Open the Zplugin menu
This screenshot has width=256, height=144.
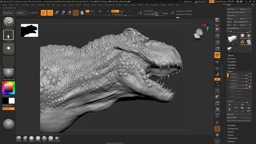[x=164, y=5]
